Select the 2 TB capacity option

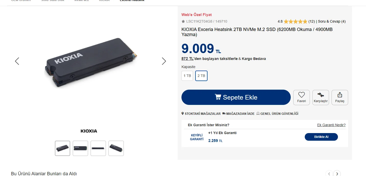coord(201,76)
